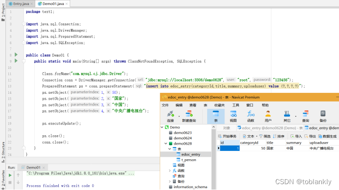Collapse the 表 (Tables) tree node
The width and height of the screenshot is (339, 190).
pyautogui.click(x=169, y=149)
